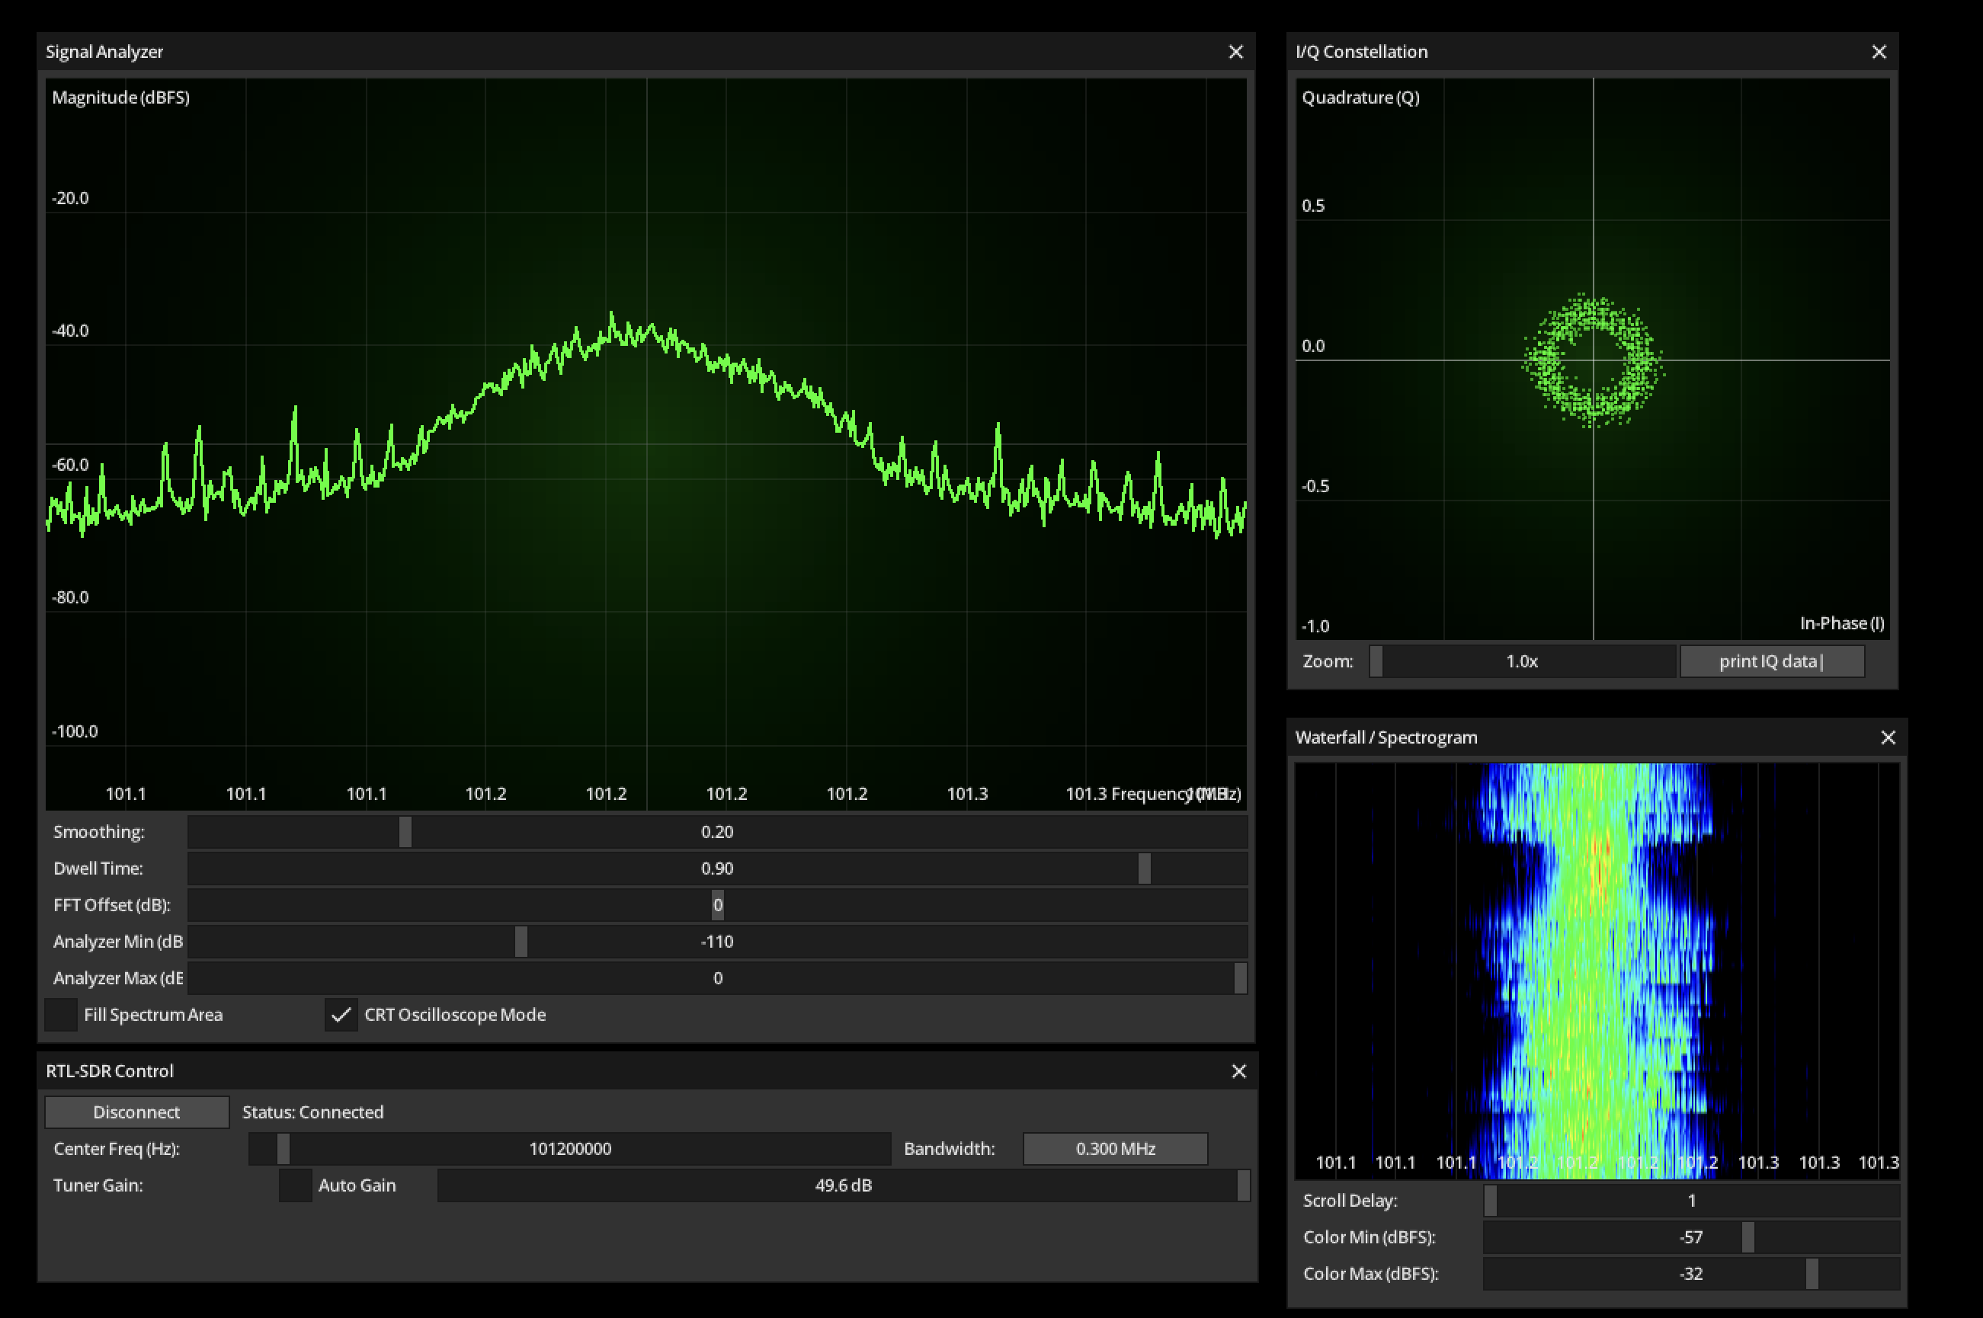
Task: Click the Zoom label in I/Q panel
Action: [1328, 661]
